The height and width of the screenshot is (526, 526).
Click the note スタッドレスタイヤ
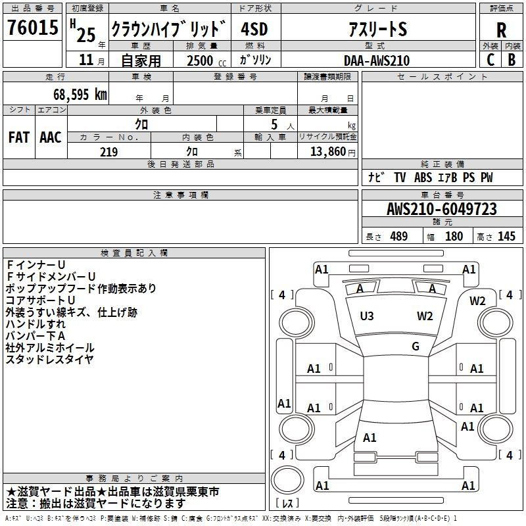click(50, 359)
